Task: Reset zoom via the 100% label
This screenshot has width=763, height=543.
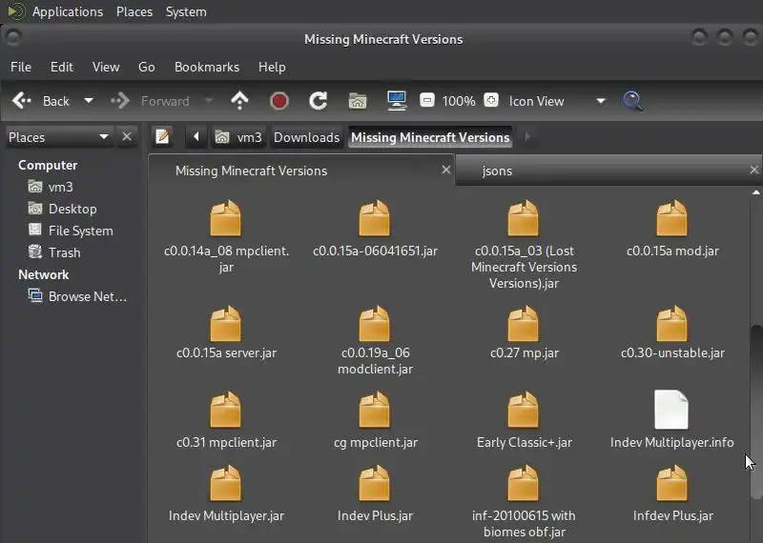Action: coord(459,101)
